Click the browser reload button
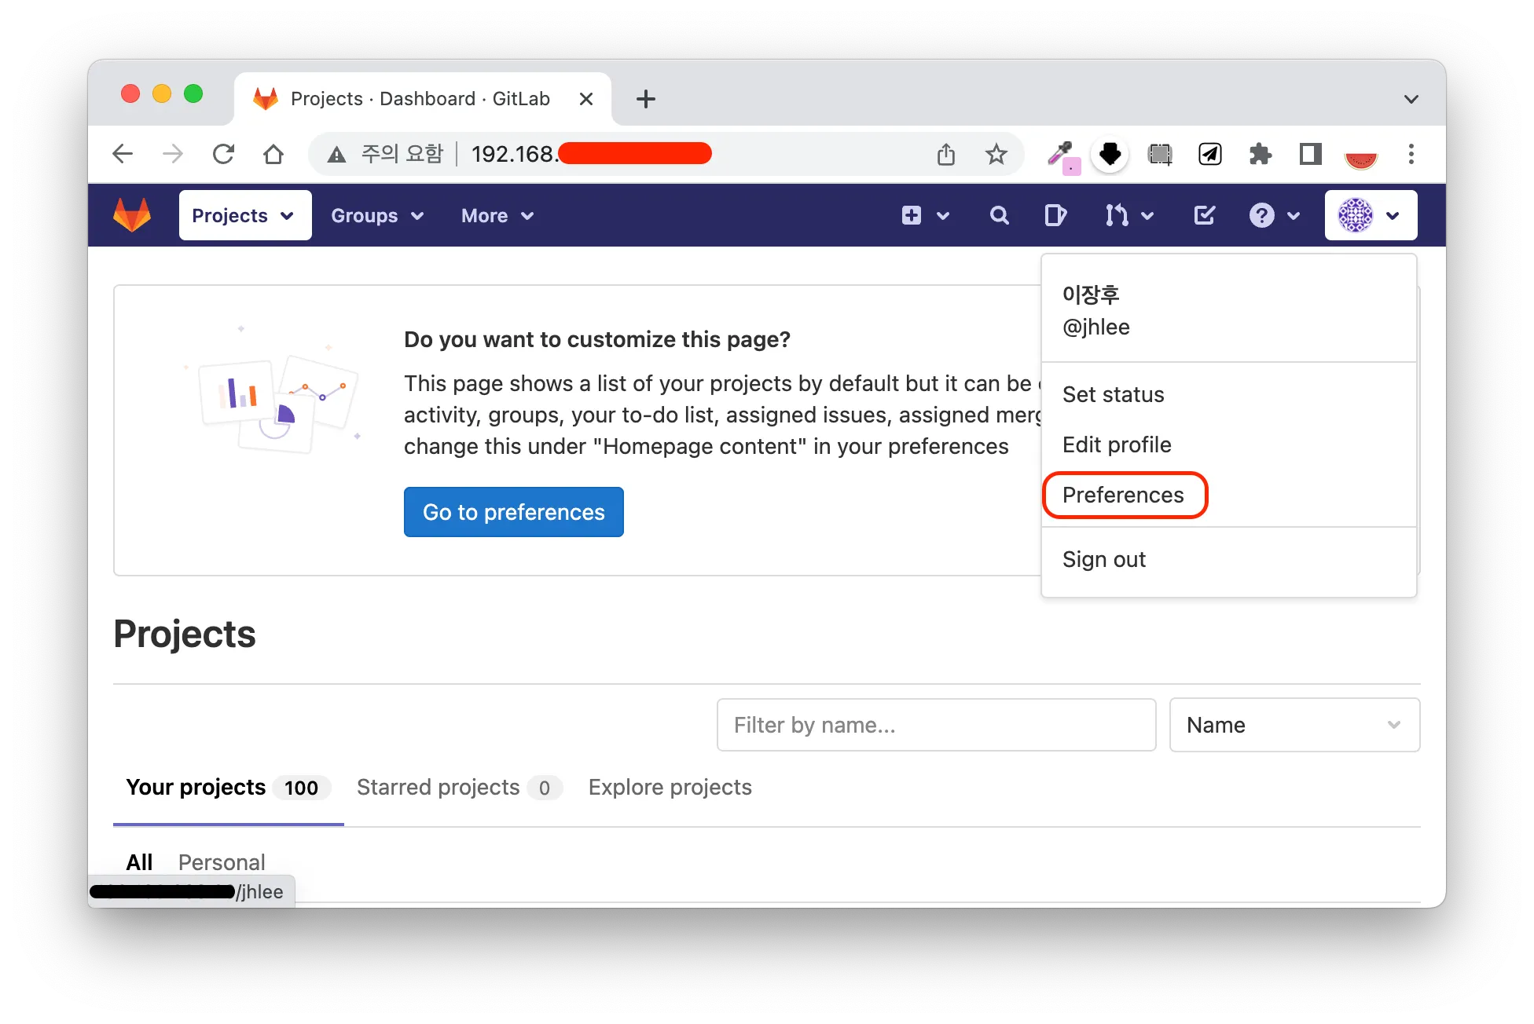The image size is (1534, 1024). click(224, 154)
